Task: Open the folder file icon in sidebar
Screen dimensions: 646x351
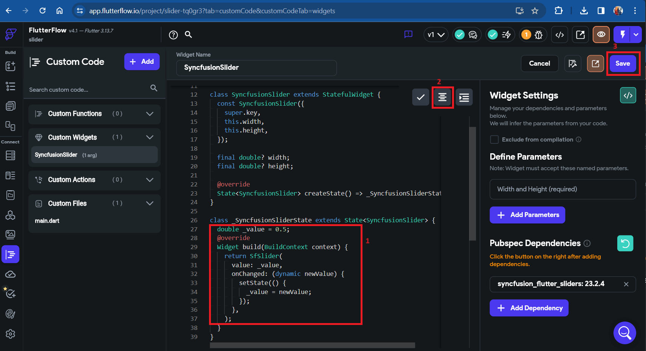Action: tap(11, 195)
